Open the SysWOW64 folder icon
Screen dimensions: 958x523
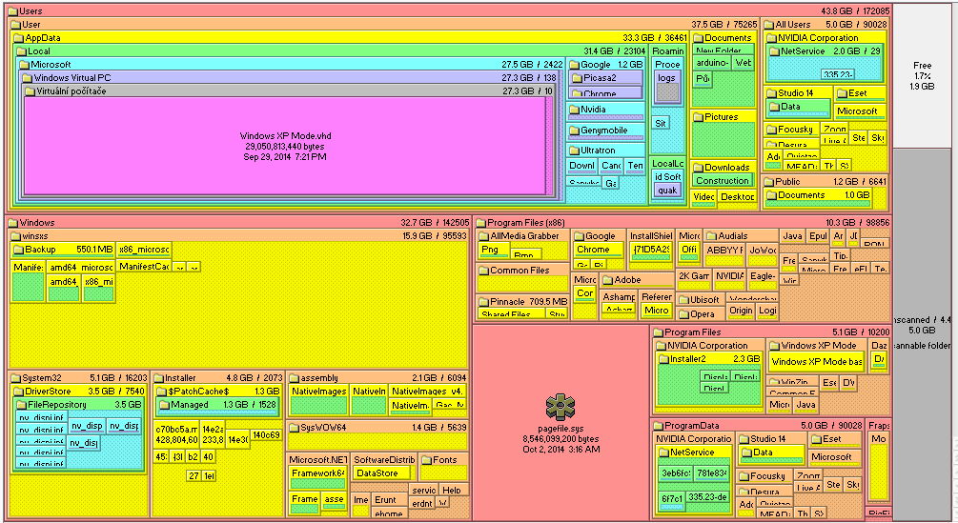(295, 428)
